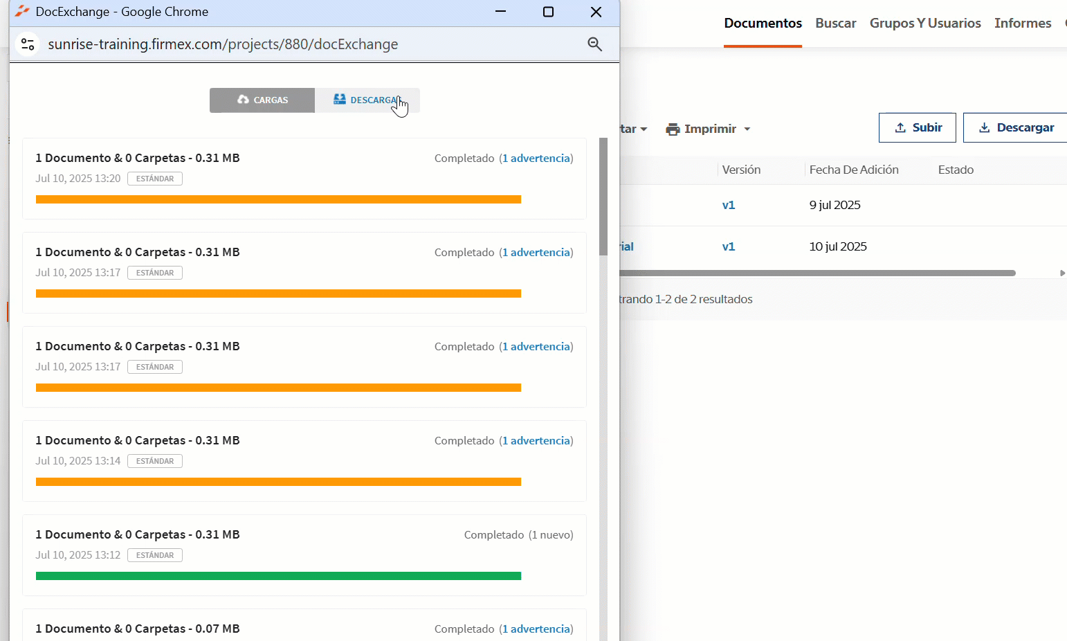Click the upload arrow icon in Subir button
1067x641 pixels.
coord(900,128)
